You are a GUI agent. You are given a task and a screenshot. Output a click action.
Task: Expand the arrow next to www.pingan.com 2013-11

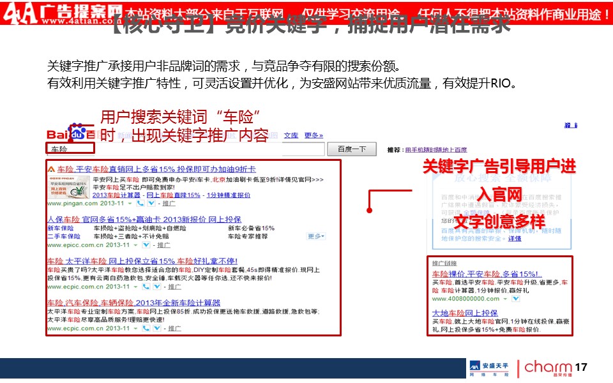[130, 204]
